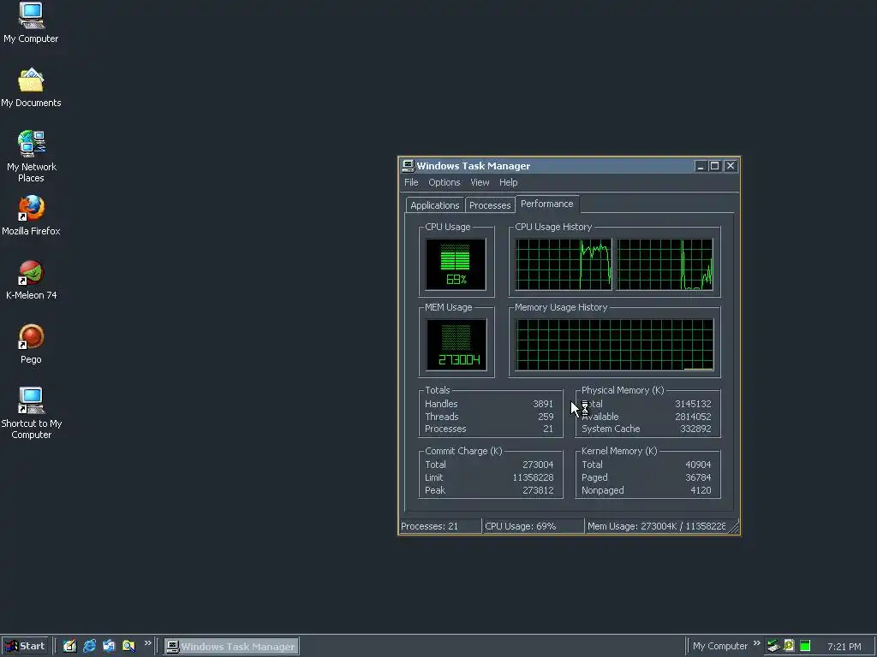Open the Help menu
The height and width of the screenshot is (657, 877).
tap(508, 183)
